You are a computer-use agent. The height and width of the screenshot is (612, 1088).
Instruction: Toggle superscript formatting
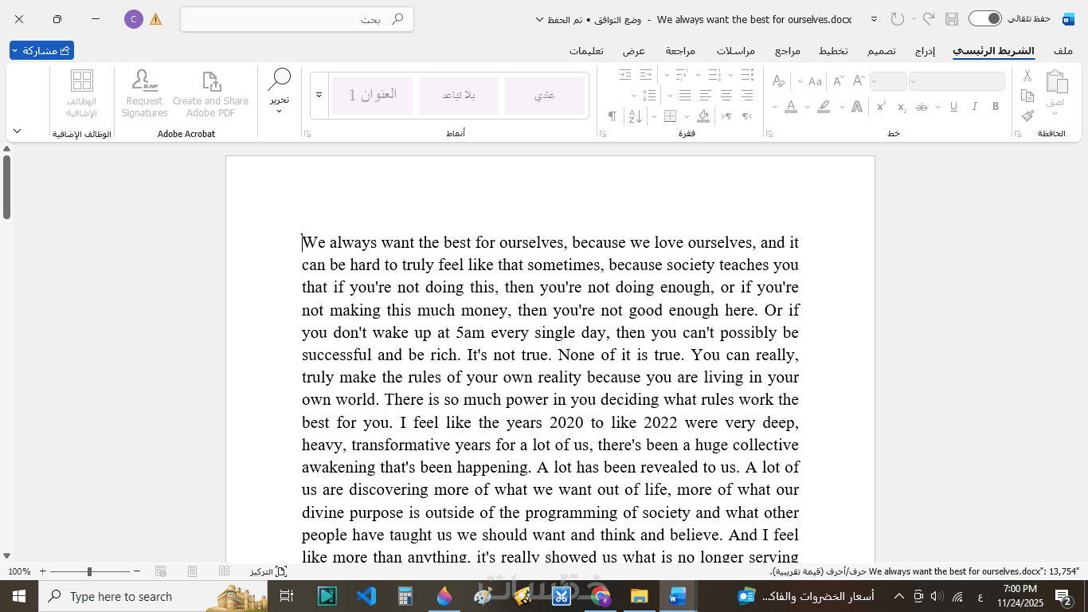click(x=881, y=107)
